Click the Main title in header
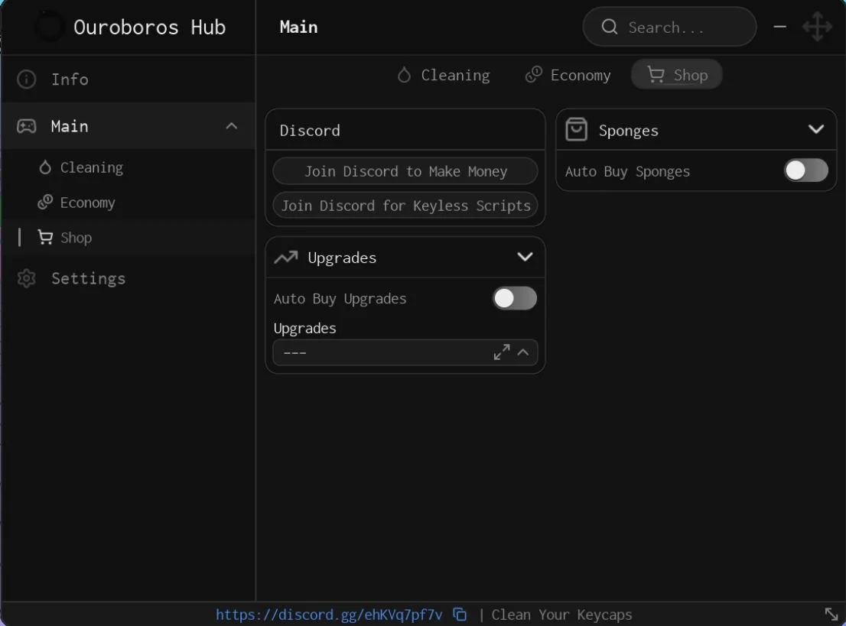The image size is (846, 626). [298, 27]
